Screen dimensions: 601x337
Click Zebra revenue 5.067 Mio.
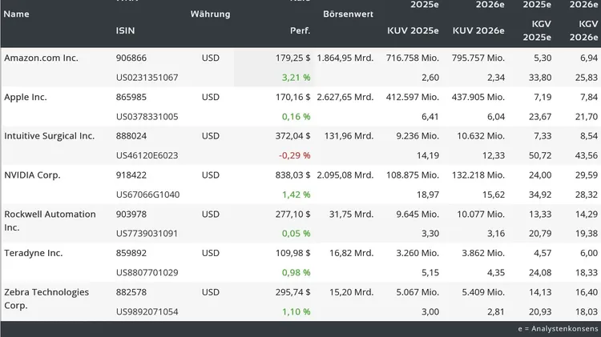coord(417,292)
